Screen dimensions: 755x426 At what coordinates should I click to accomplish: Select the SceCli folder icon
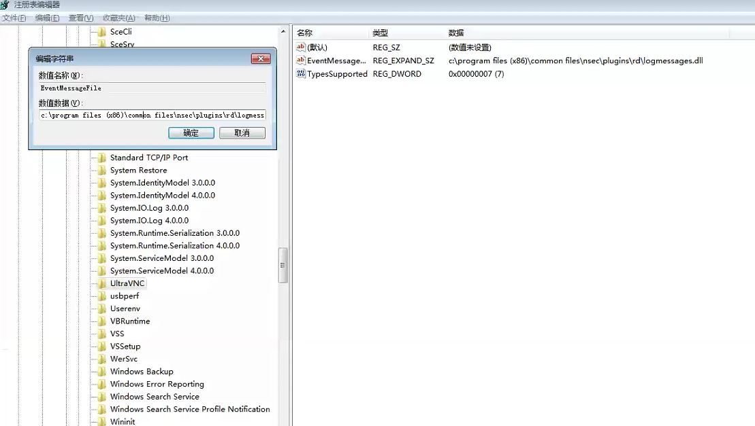click(102, 32)
